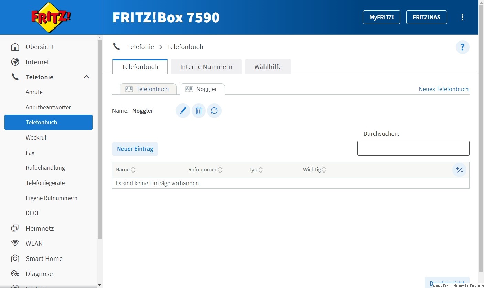
Task: Select the Noggler phonebook sub-tab
Action: click(x=202, y=89)
